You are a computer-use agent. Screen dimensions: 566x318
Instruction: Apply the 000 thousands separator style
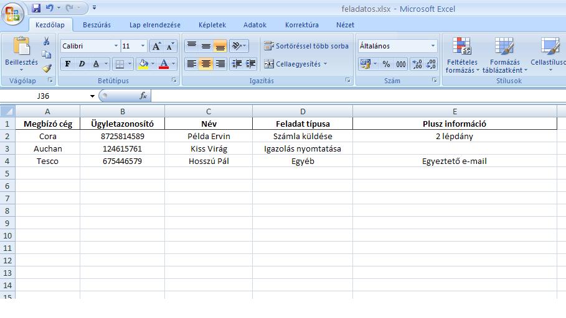pyautogui.click(x=400, y=64)
